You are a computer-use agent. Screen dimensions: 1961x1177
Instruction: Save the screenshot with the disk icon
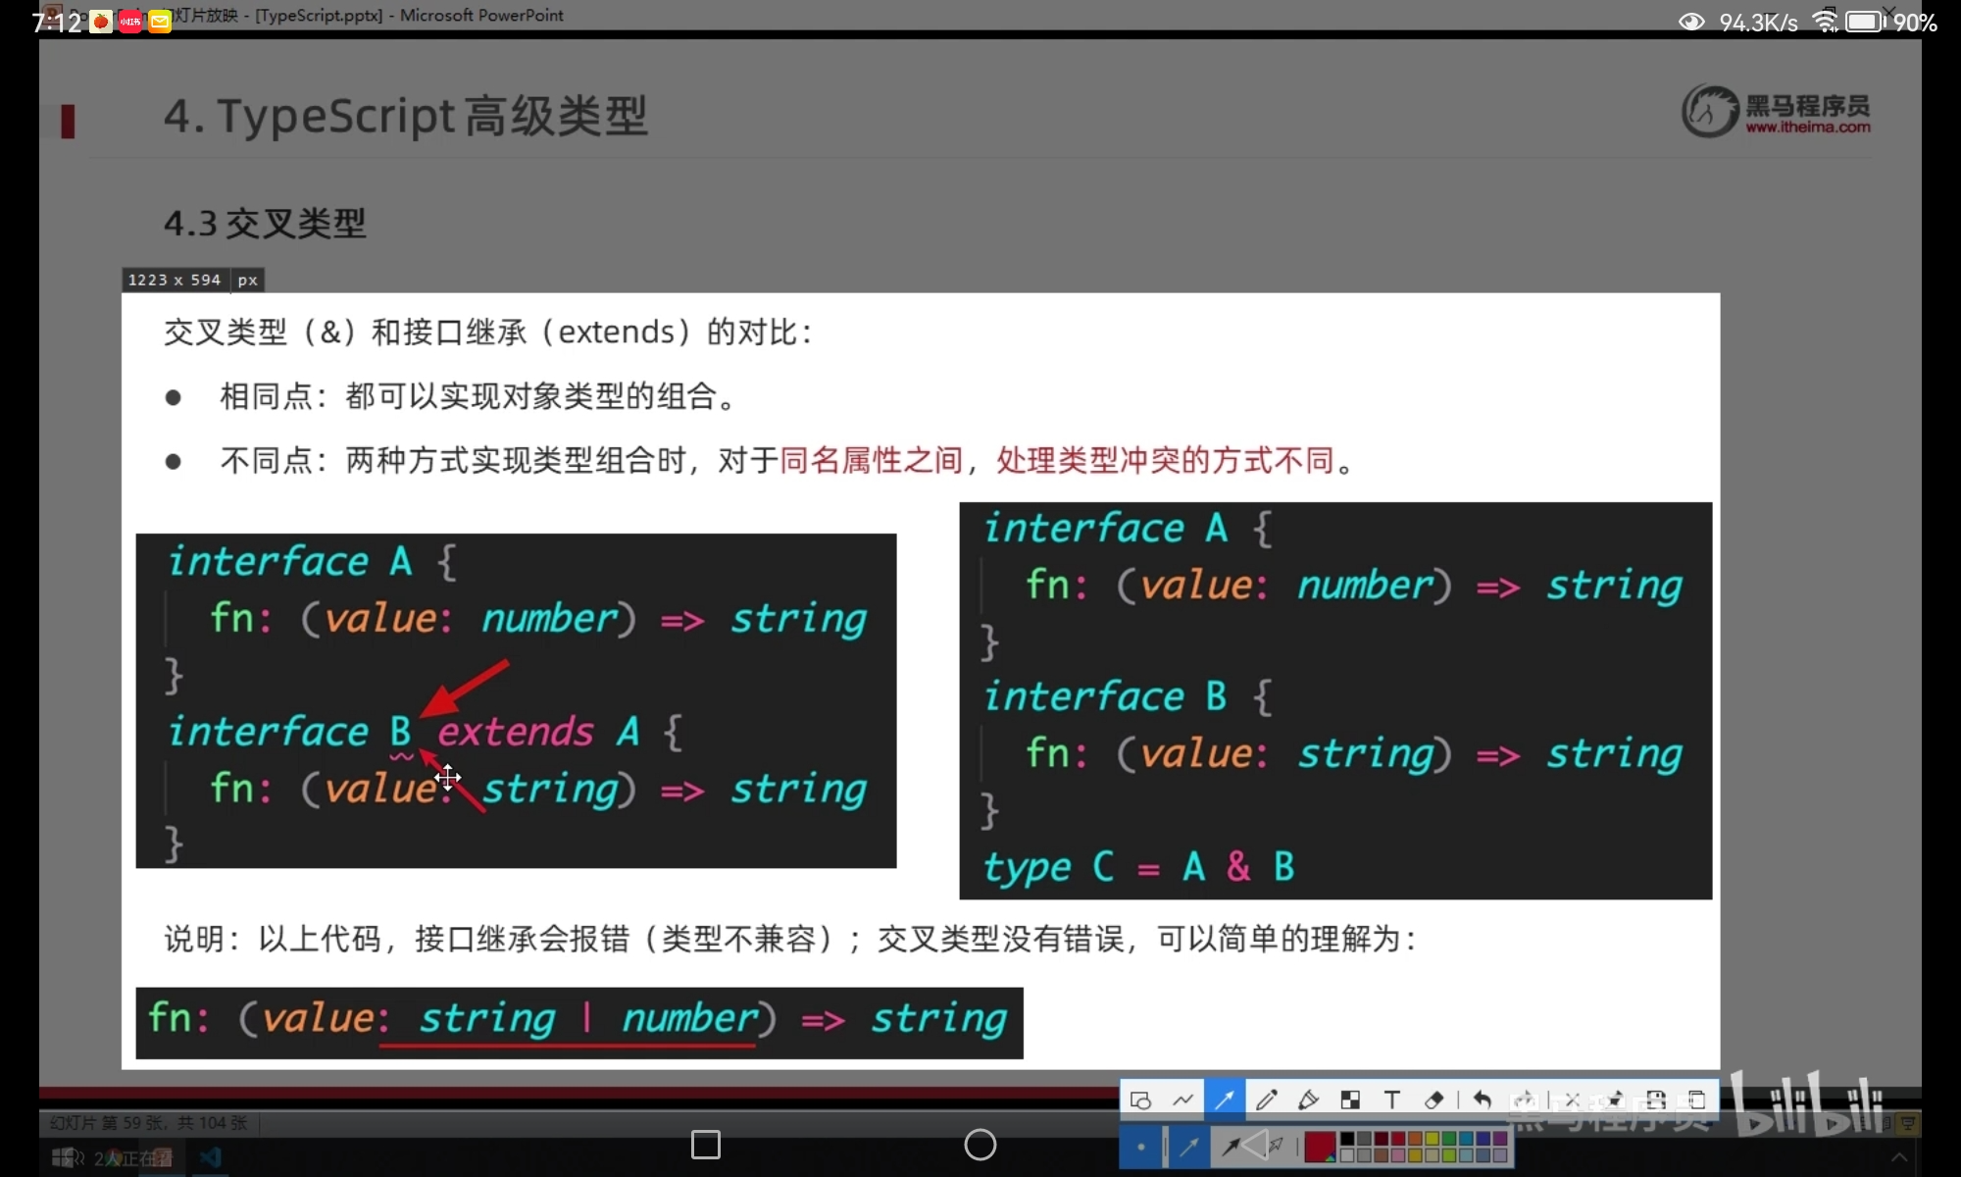(1656, 1100)
